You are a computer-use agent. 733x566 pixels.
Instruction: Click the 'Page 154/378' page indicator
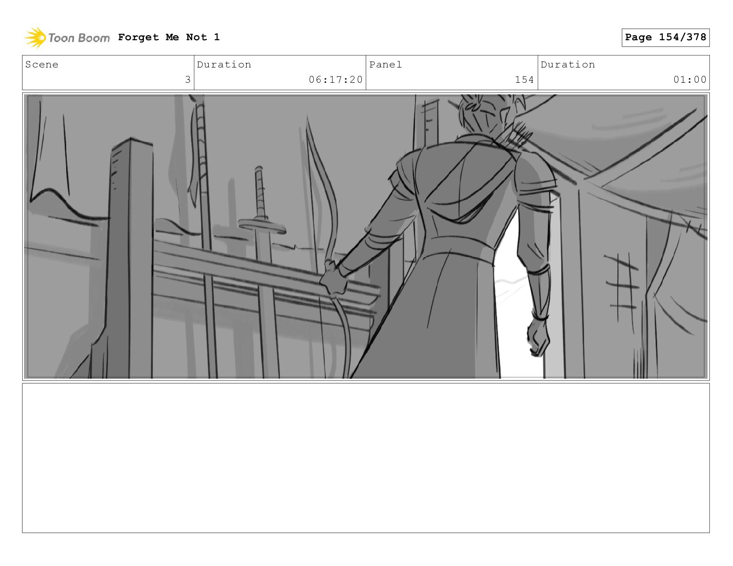click(665, 37)
